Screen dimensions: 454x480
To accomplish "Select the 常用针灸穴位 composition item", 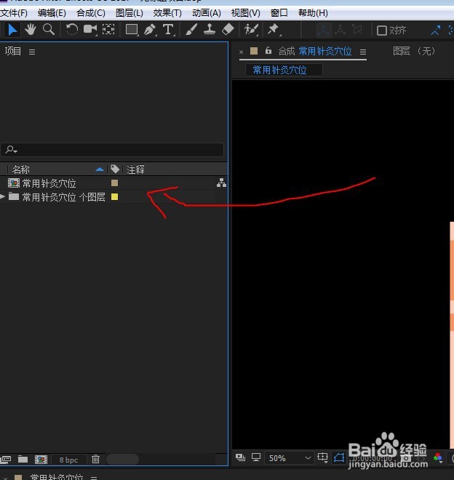I will point(49,183).
